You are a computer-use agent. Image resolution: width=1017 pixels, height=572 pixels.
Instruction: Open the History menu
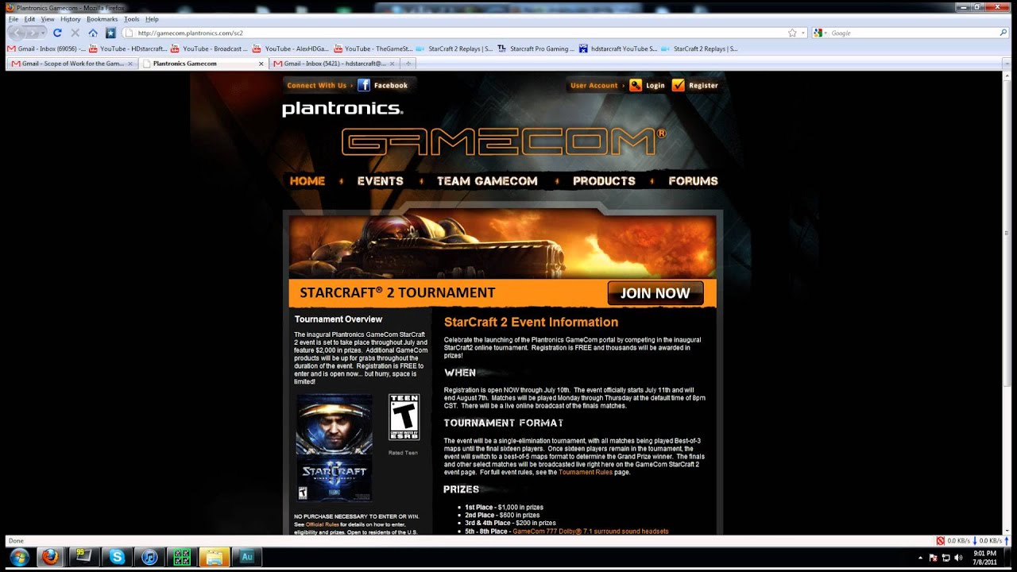click(x=71, y=19)
